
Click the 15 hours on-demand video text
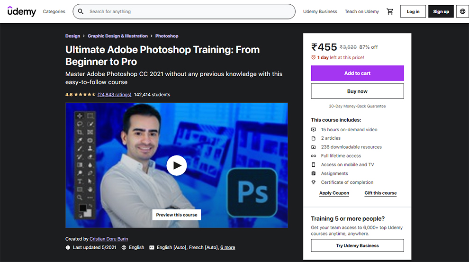(349, 129)
